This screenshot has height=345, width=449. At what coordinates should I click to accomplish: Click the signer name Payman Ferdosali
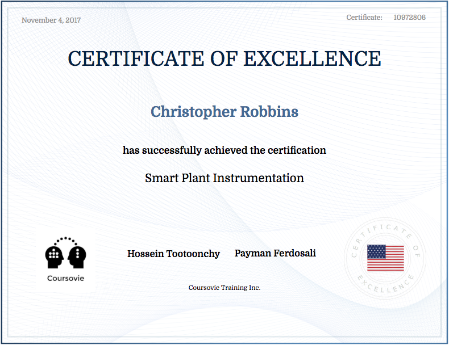pyautogui.click(x=275, y=253)
